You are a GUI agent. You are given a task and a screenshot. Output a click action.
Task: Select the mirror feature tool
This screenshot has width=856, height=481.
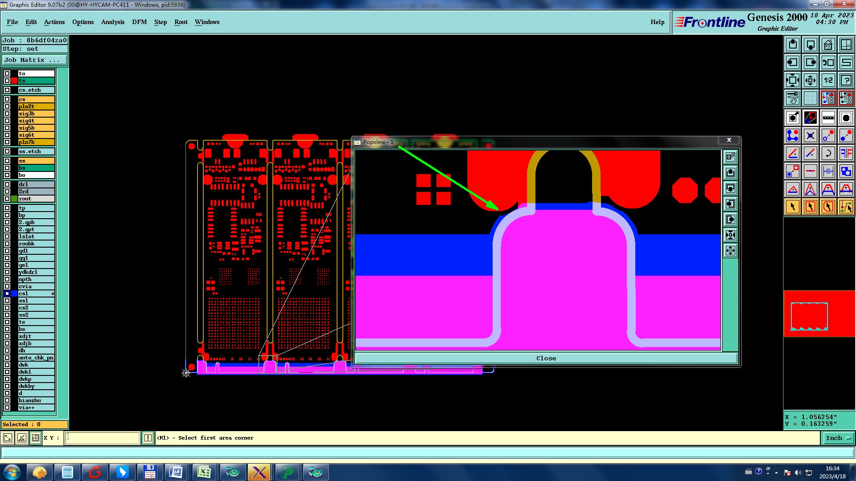[846, 153]
